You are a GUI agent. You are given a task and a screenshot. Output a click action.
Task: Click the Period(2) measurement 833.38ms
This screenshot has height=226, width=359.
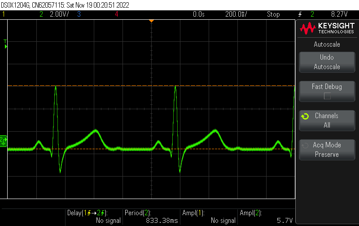(151, 217)
